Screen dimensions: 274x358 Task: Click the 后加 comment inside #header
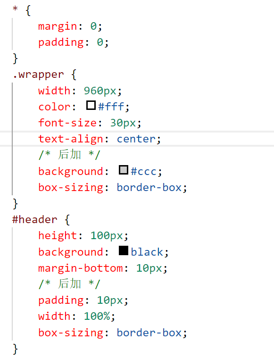69,284
